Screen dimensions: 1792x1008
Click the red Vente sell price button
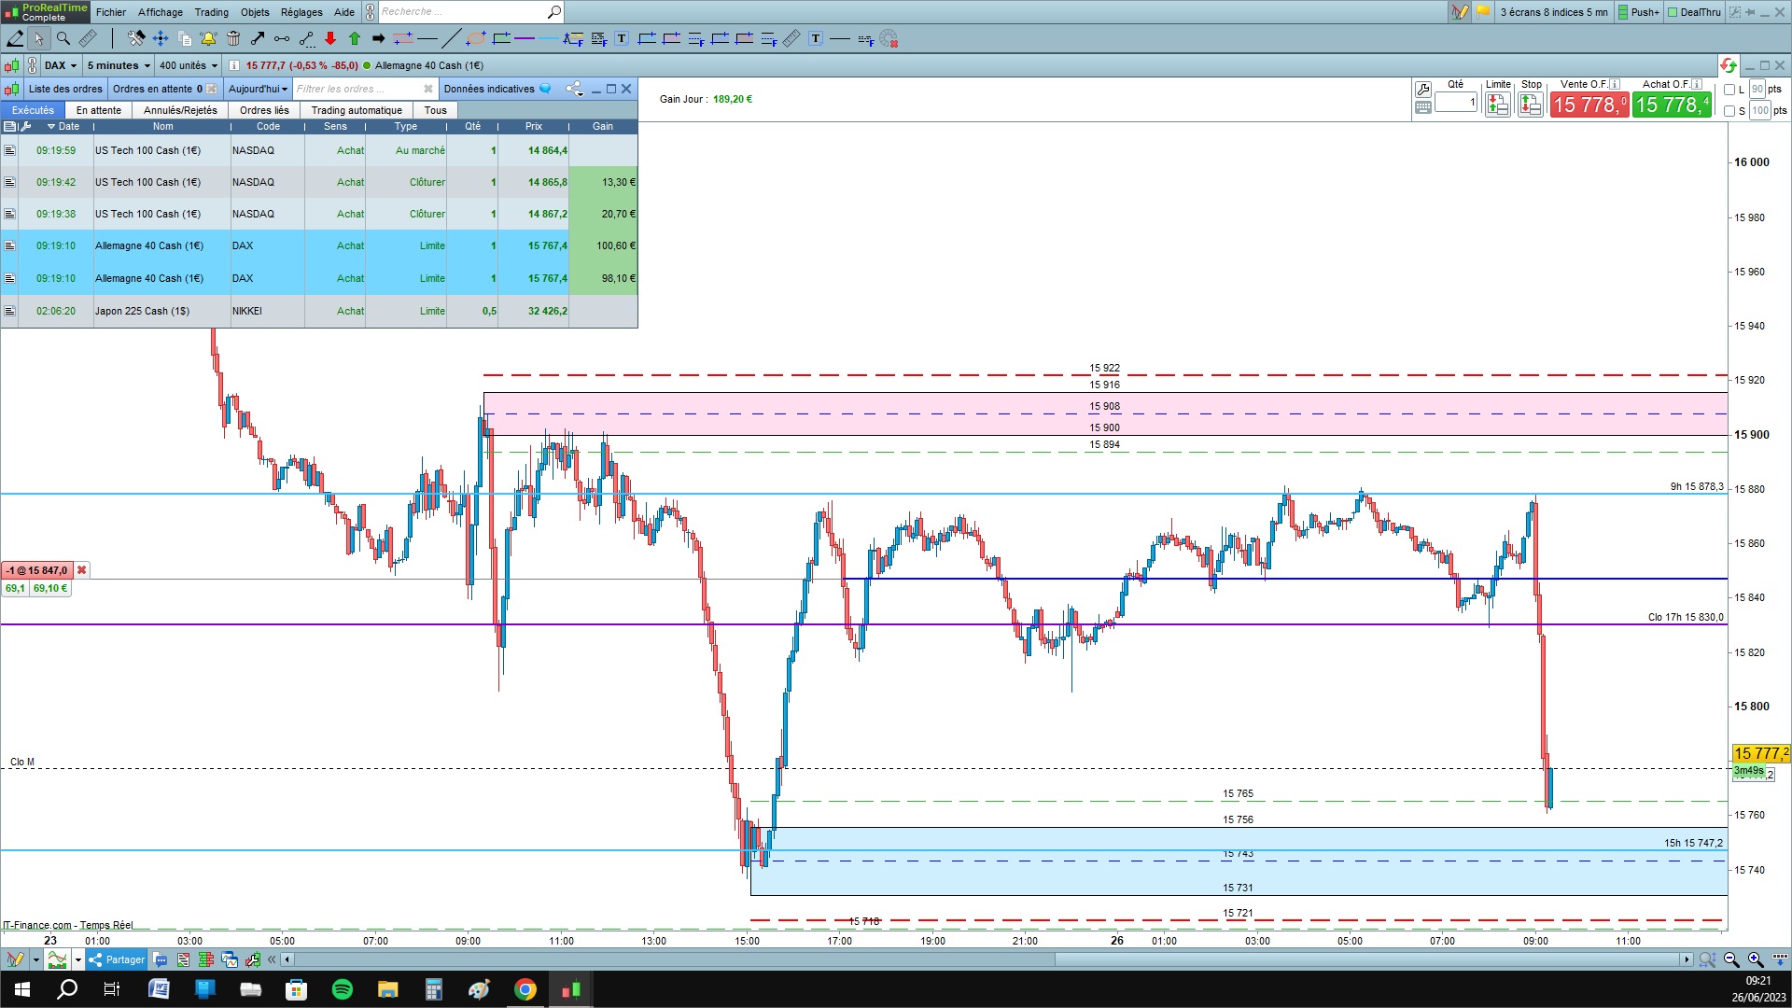(x=1589, y=105)
